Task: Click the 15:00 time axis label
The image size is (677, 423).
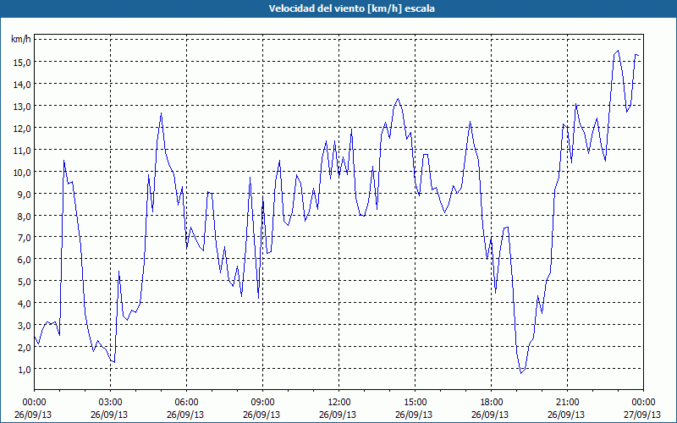Action: coord(415,403)
